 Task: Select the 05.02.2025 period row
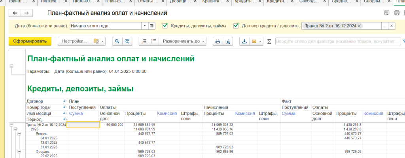pyautogui.click(x=49, y=156)
